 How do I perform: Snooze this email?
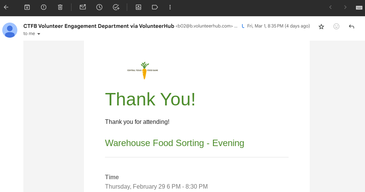tap(99, 7)
